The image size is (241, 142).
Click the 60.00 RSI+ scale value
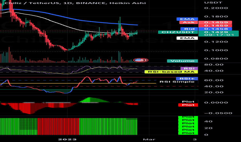click(x=214, y=80)
